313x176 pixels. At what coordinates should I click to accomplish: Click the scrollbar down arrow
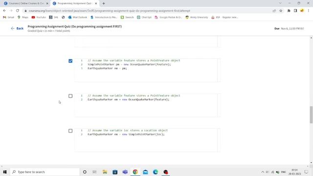click(x=311, y=163)
